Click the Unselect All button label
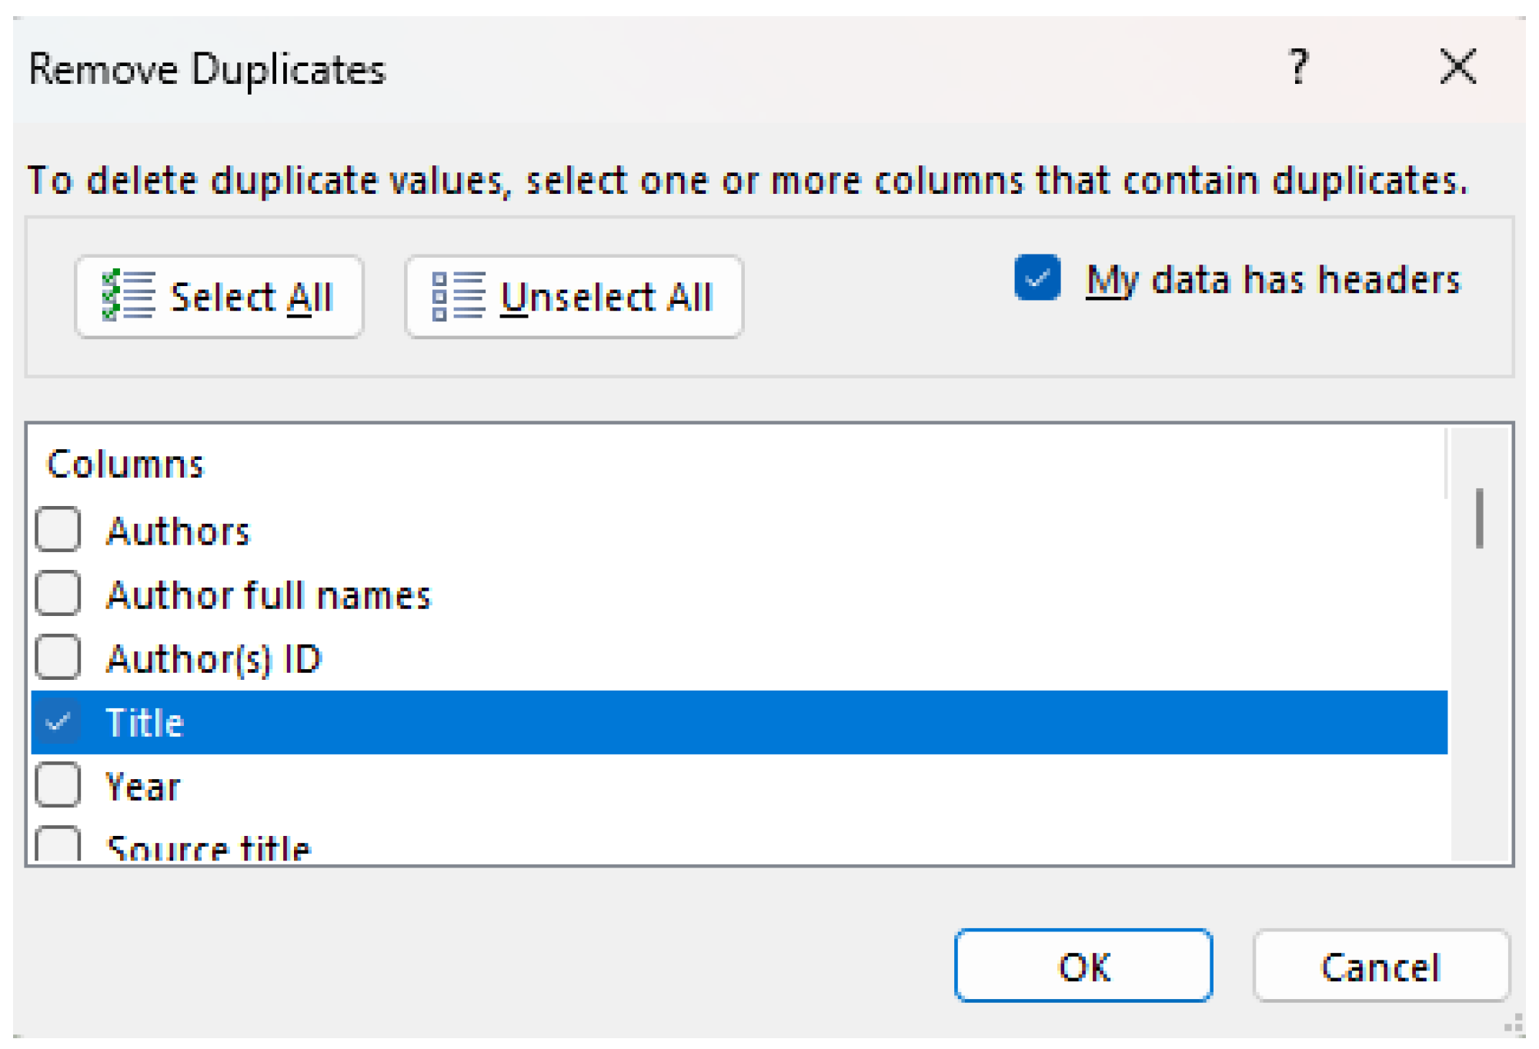The height and width of the screenshot is (1049, 1539). (606, 298)
